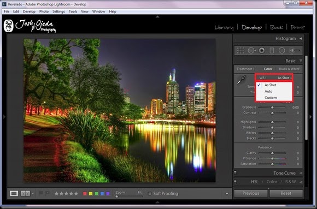Toggle the Tone Curve panel switch

click(x=235, y=172)
